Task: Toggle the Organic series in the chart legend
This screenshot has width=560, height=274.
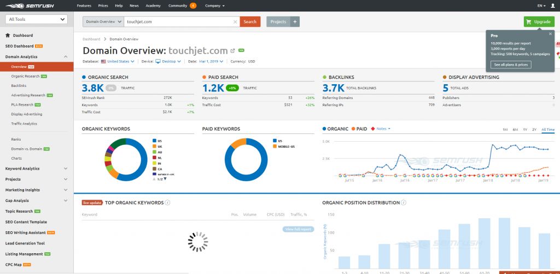Action: 336,129
